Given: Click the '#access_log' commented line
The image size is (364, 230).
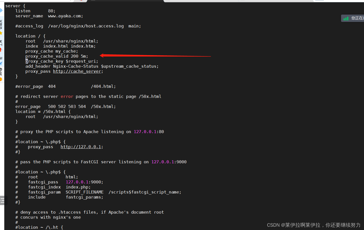Looking at the screenshot, I should (x=78, y=26).
